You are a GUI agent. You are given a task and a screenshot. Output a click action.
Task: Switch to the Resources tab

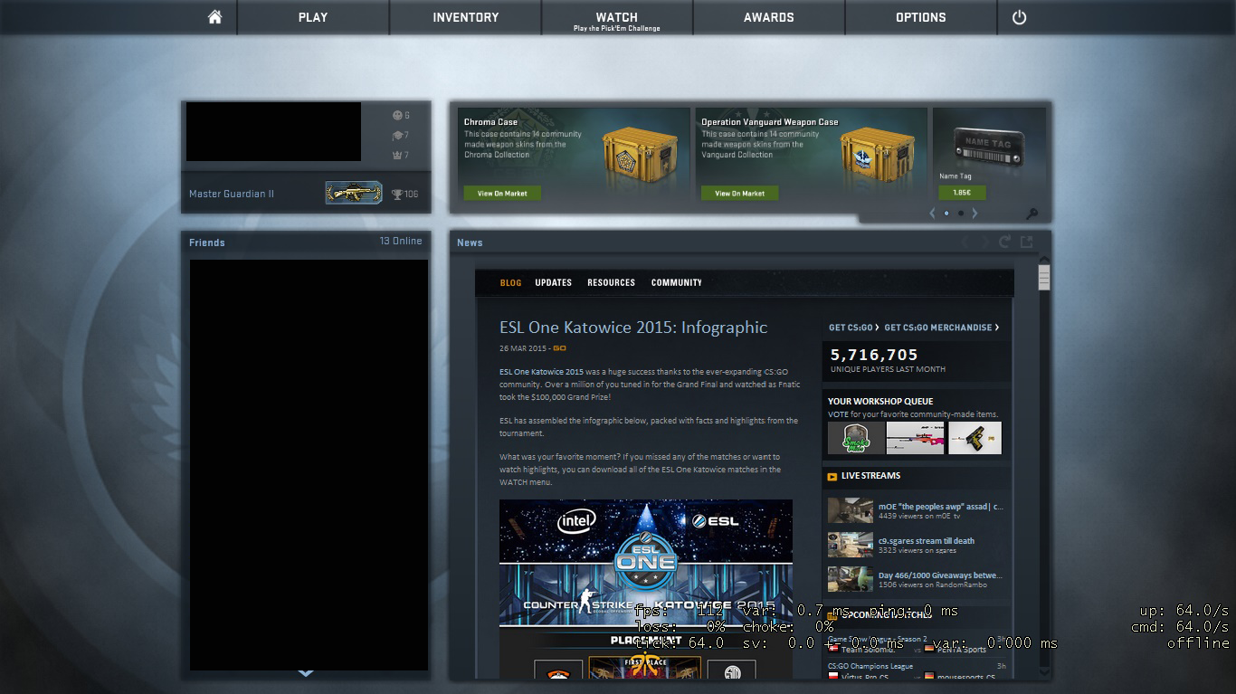tap(611, 282)
